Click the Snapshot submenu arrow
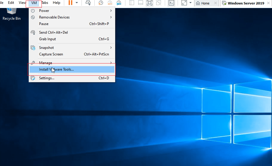 111,48
